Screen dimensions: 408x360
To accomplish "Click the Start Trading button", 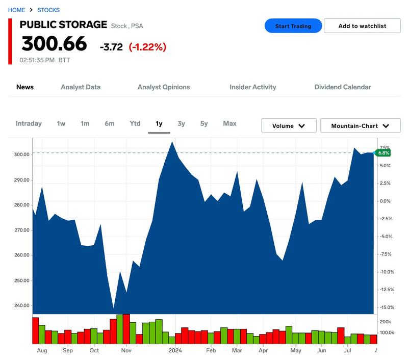I will click(293, 26).
